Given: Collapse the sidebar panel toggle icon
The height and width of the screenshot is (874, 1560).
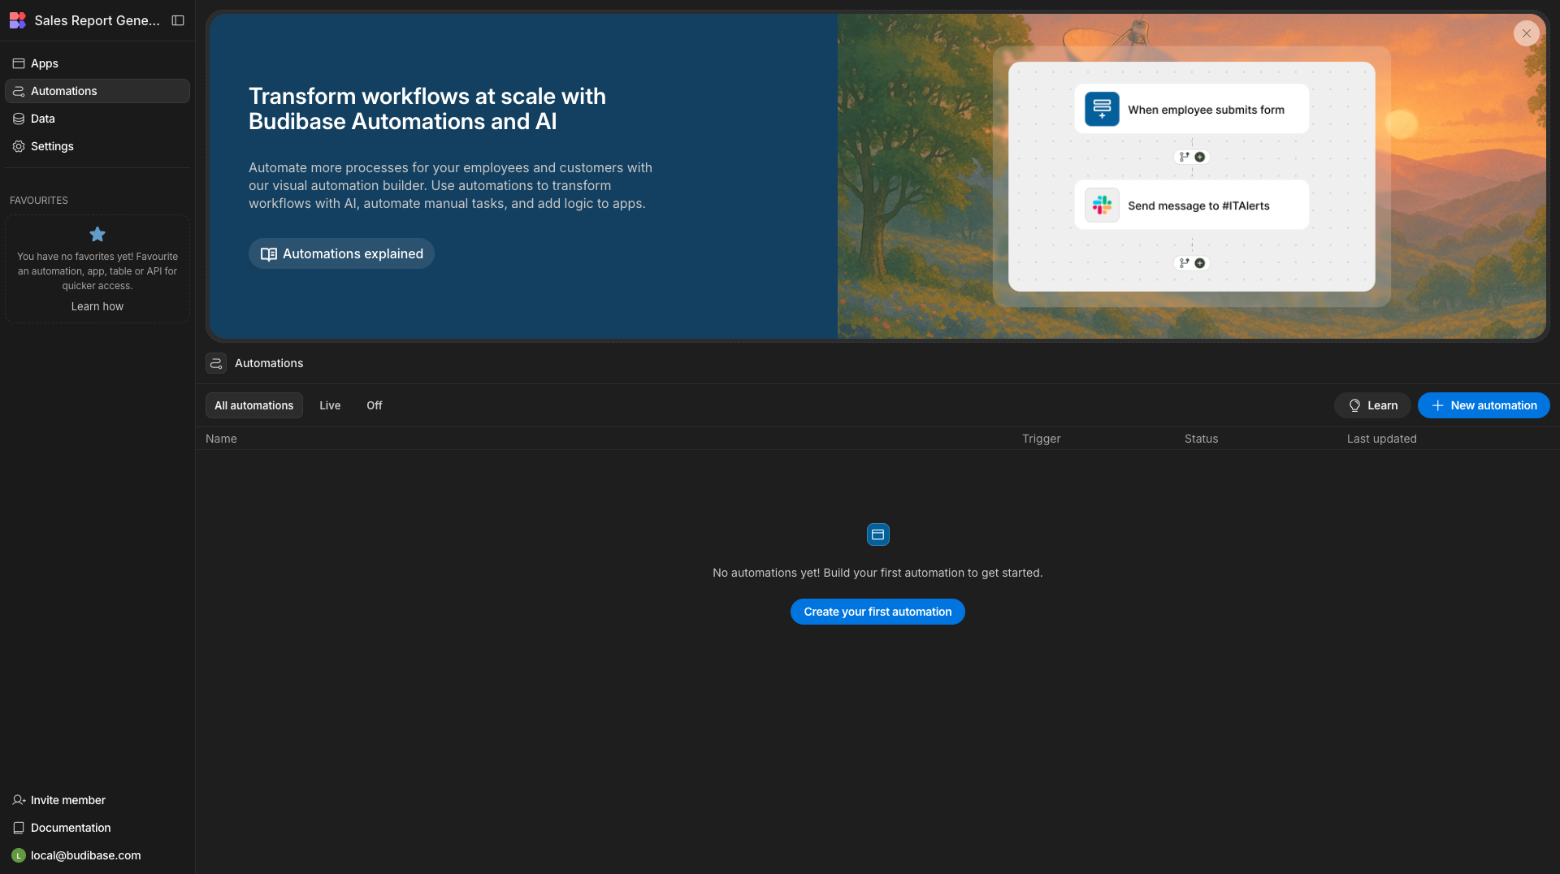Looking at the screenshot, I should pos(178,20).
